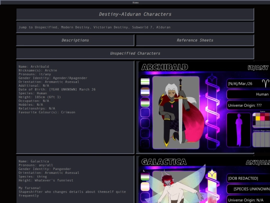Click "Height: Whatever's funniest" line

(46, 180)
